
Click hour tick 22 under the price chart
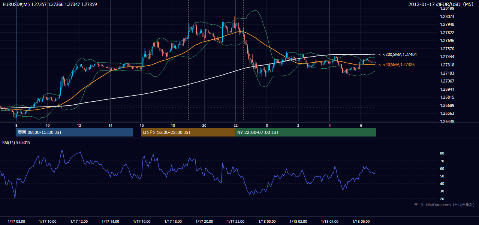point(235,125)
